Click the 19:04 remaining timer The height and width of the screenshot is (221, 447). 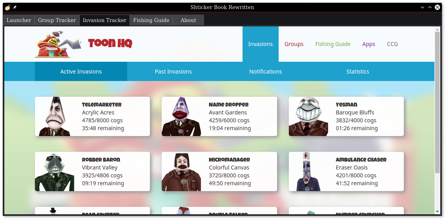pyautogui.click(x=230, y=129)
